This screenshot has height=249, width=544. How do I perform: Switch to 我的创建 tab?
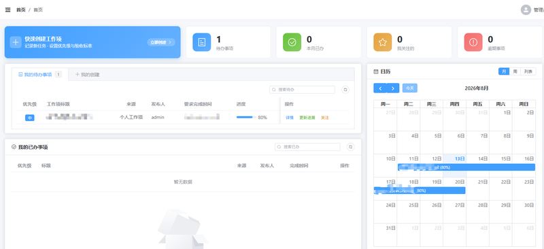coord(88,74)
